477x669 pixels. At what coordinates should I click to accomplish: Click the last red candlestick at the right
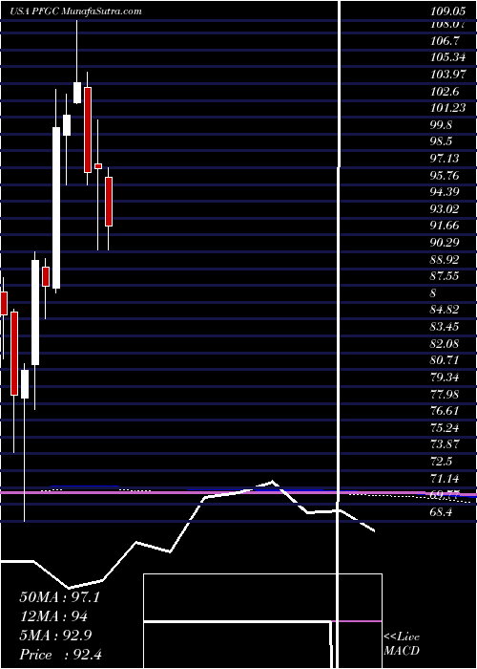(109, 202)
